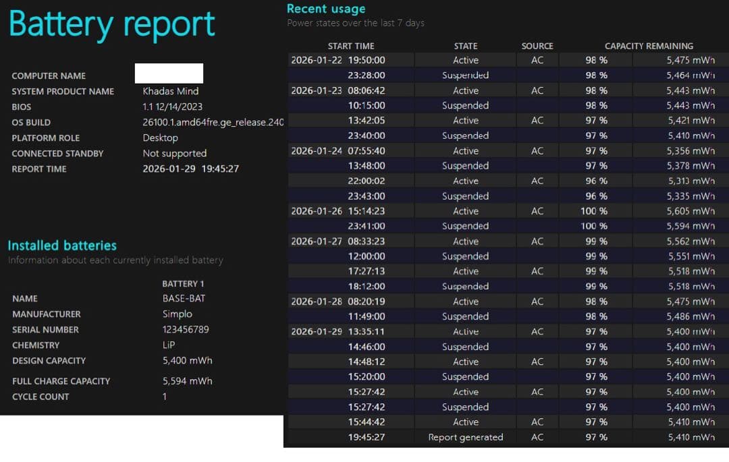Click the Simplo manufacturer value
Screen dimensions: 729x462
click(x=178, y=314)
